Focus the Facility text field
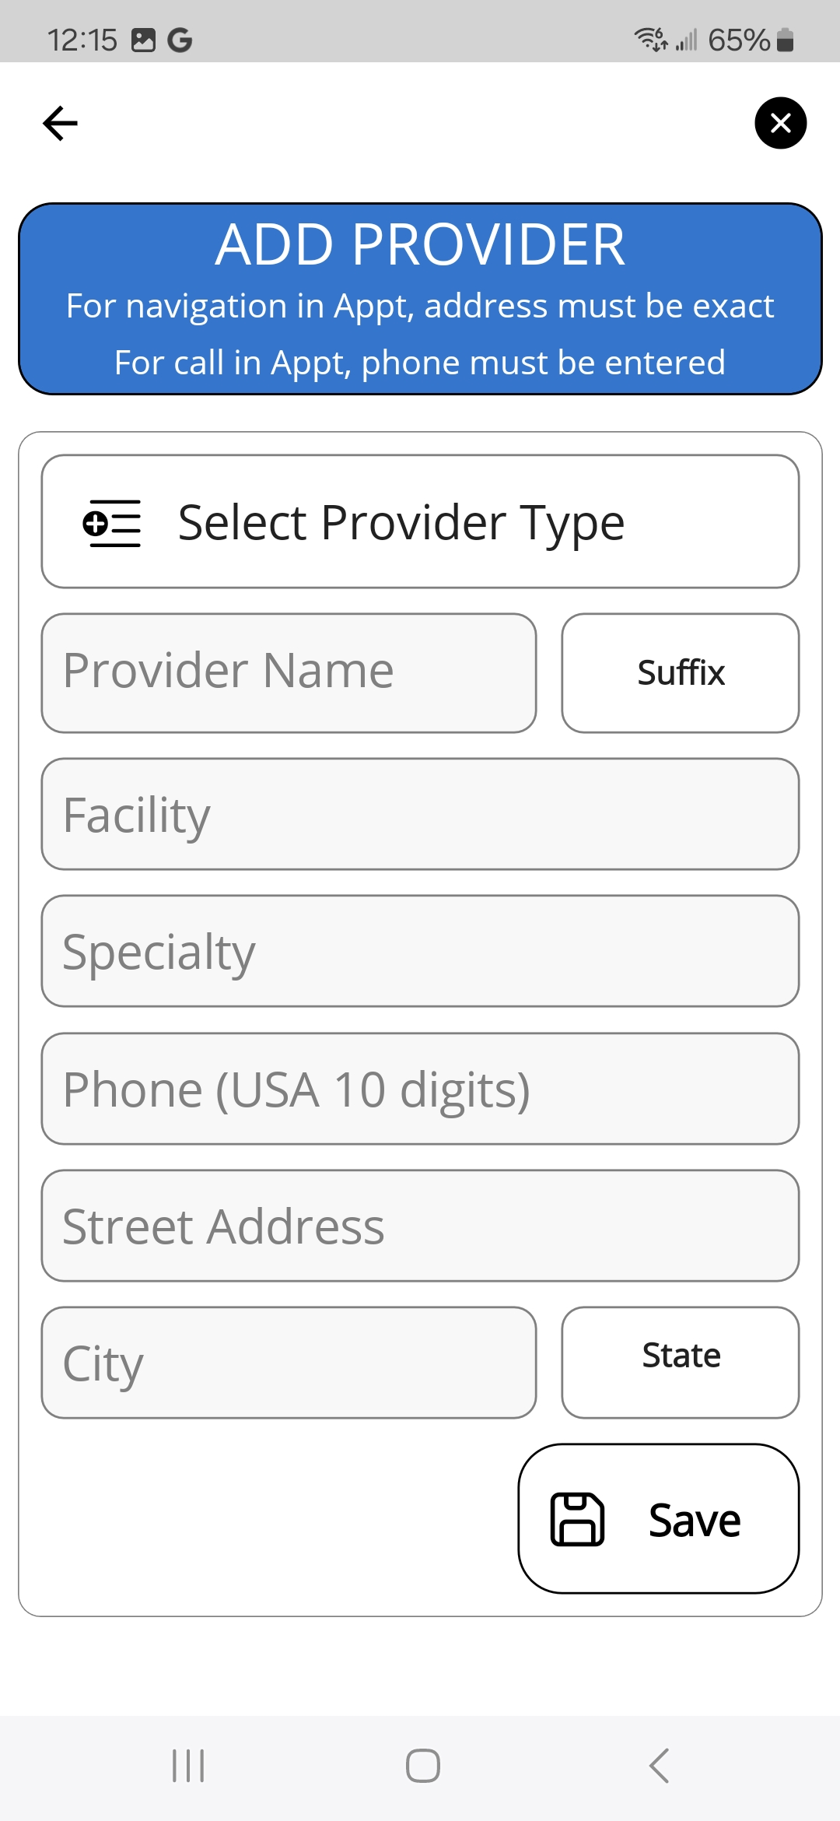 420,814
